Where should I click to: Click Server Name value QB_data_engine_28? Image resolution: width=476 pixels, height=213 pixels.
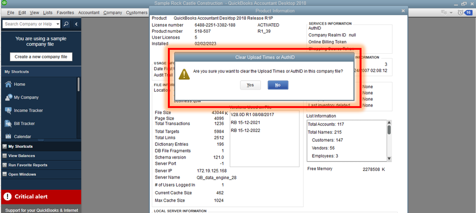click(x=217, y=178)
